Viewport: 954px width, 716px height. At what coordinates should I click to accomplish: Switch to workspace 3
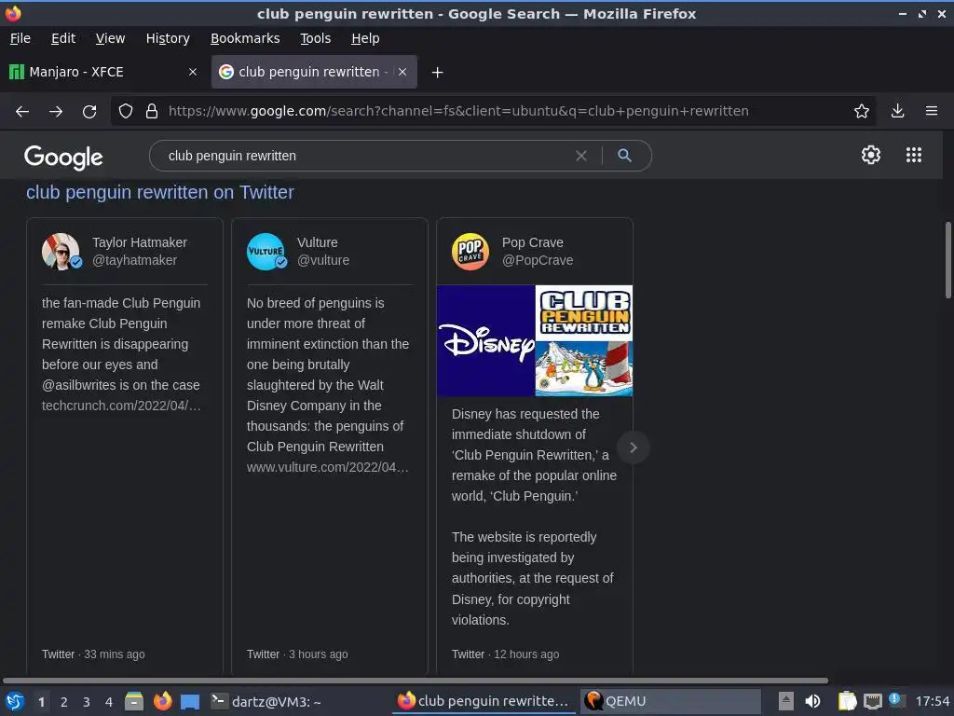[x=87, y=702]
